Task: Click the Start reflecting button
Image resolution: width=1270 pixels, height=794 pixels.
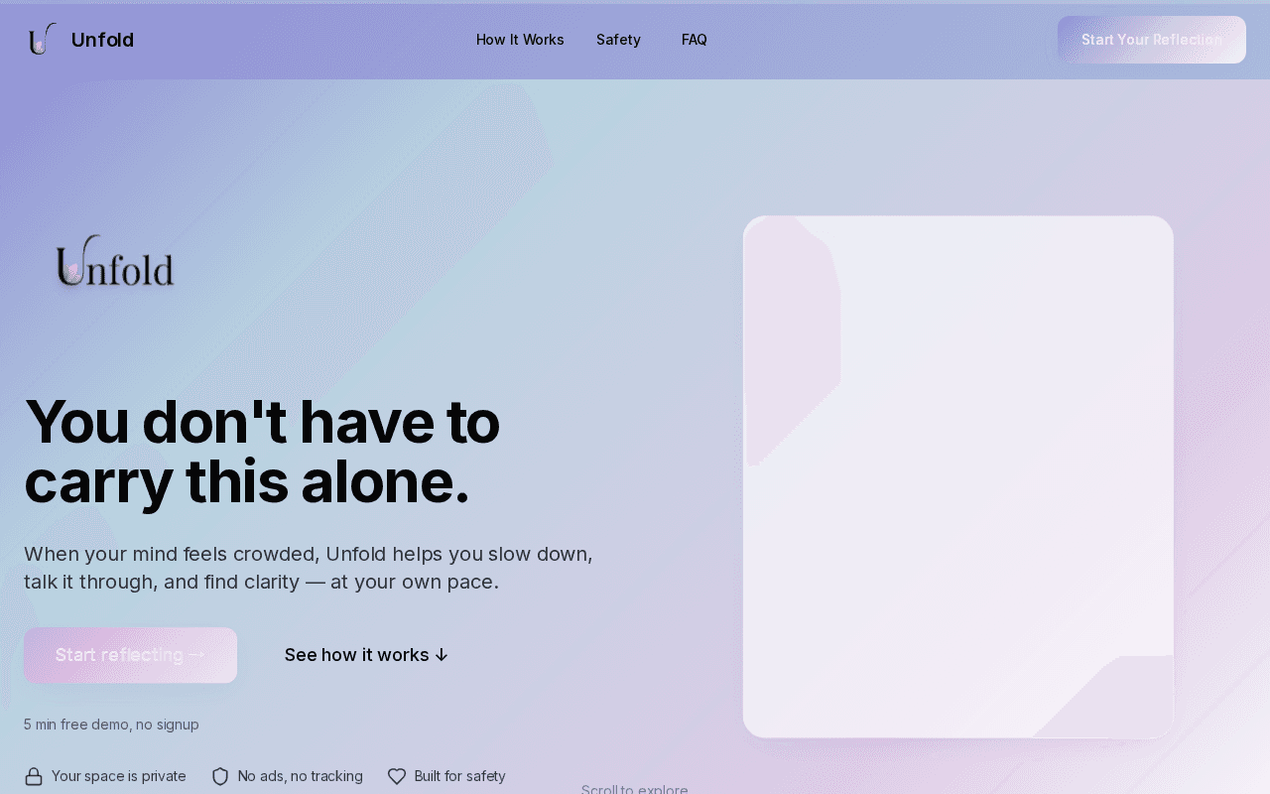Action: (130, 655)
